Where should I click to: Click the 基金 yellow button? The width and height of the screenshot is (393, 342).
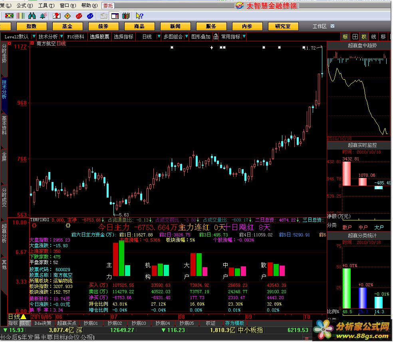pyautogui.click(x=67, y=26)
